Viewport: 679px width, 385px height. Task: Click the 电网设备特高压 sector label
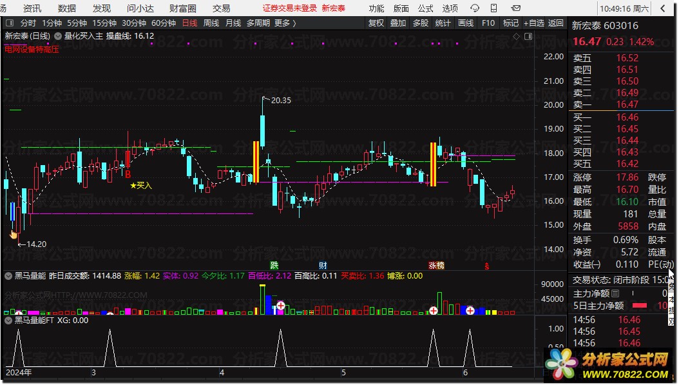click(x=32, y=50)
